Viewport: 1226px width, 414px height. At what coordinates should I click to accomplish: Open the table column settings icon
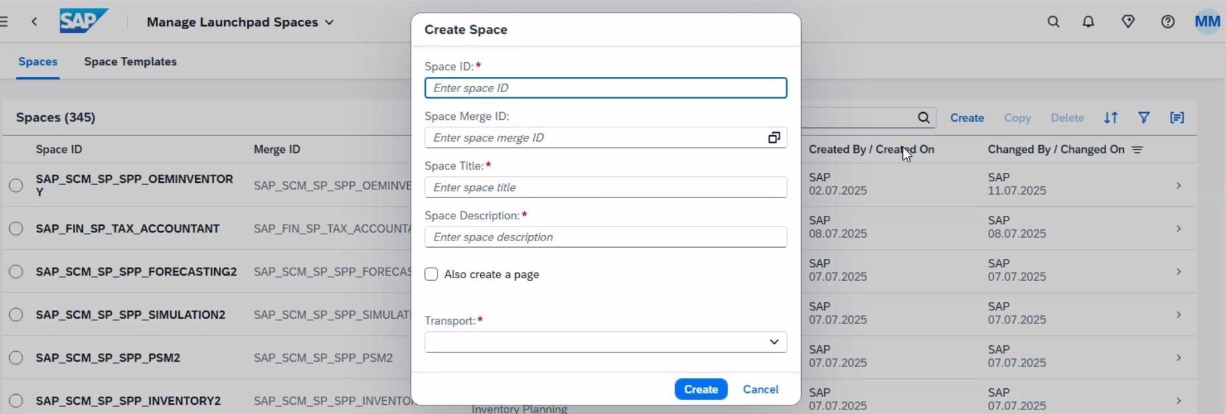[x=1177, y=118]
